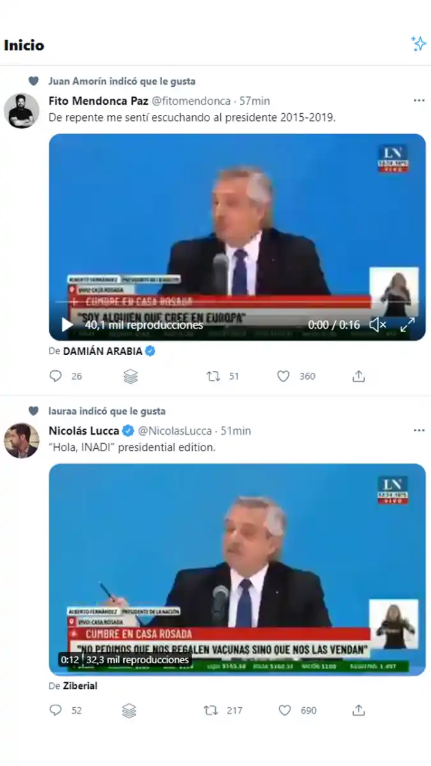Expand first video to fullscreen
The width and height of the screenshot is (431, 766).
pyautogui.click(x=407, y=325)
